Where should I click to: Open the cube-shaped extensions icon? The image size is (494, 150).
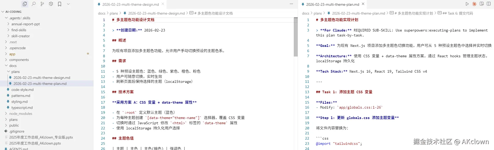(x=51, y=4)
